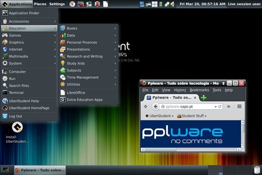Open the Graphics submenu
262x175 pixels.
click(29, 42)
